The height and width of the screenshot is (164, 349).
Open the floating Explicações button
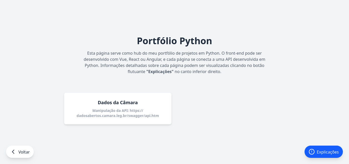(323, 152)
